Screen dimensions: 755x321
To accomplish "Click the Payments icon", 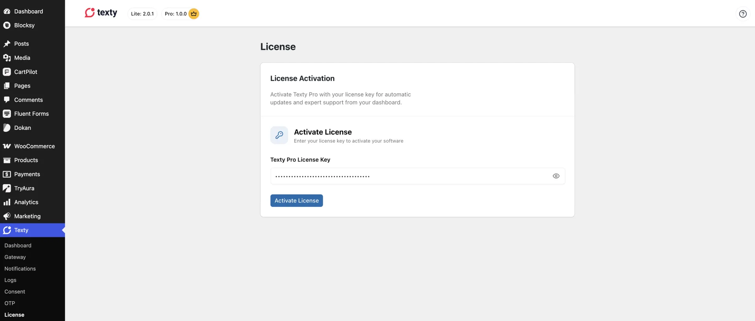I will pyautogui.click(x=7, y=174).
